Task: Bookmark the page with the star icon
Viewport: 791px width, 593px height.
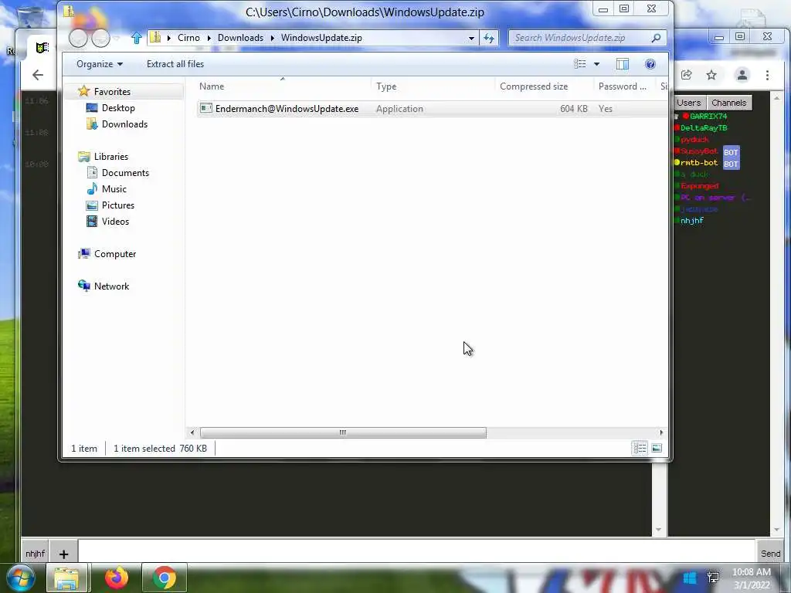Action: tap(711, 75)
